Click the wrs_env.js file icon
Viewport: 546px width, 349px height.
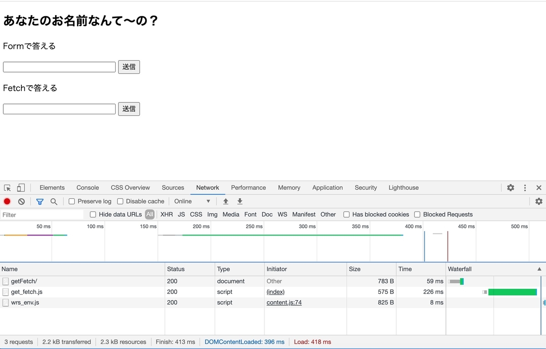tap(5, 303)
